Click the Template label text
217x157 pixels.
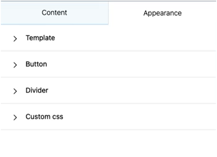(x=40, y=38)
